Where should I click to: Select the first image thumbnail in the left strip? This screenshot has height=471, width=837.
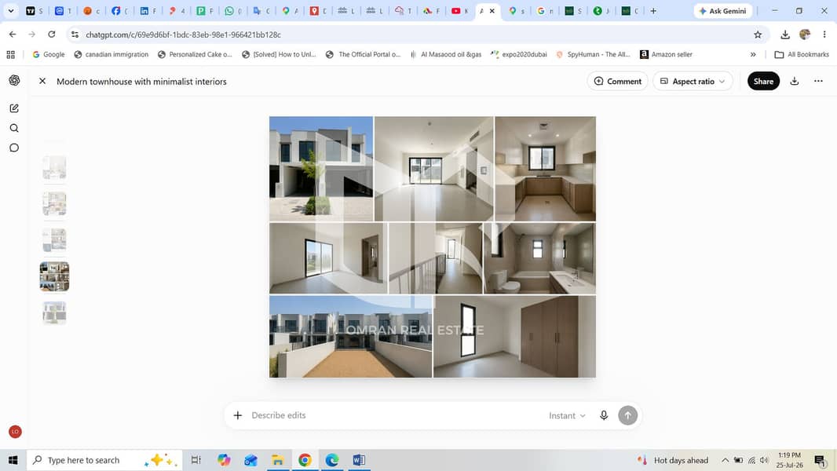pyautogui.click(x=54, y=167)
